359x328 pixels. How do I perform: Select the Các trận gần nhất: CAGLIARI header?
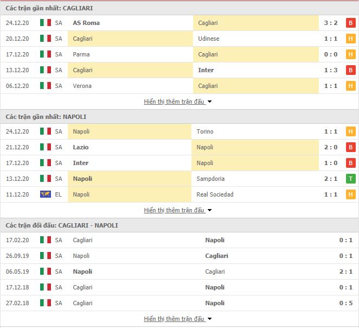coord(49,8)
